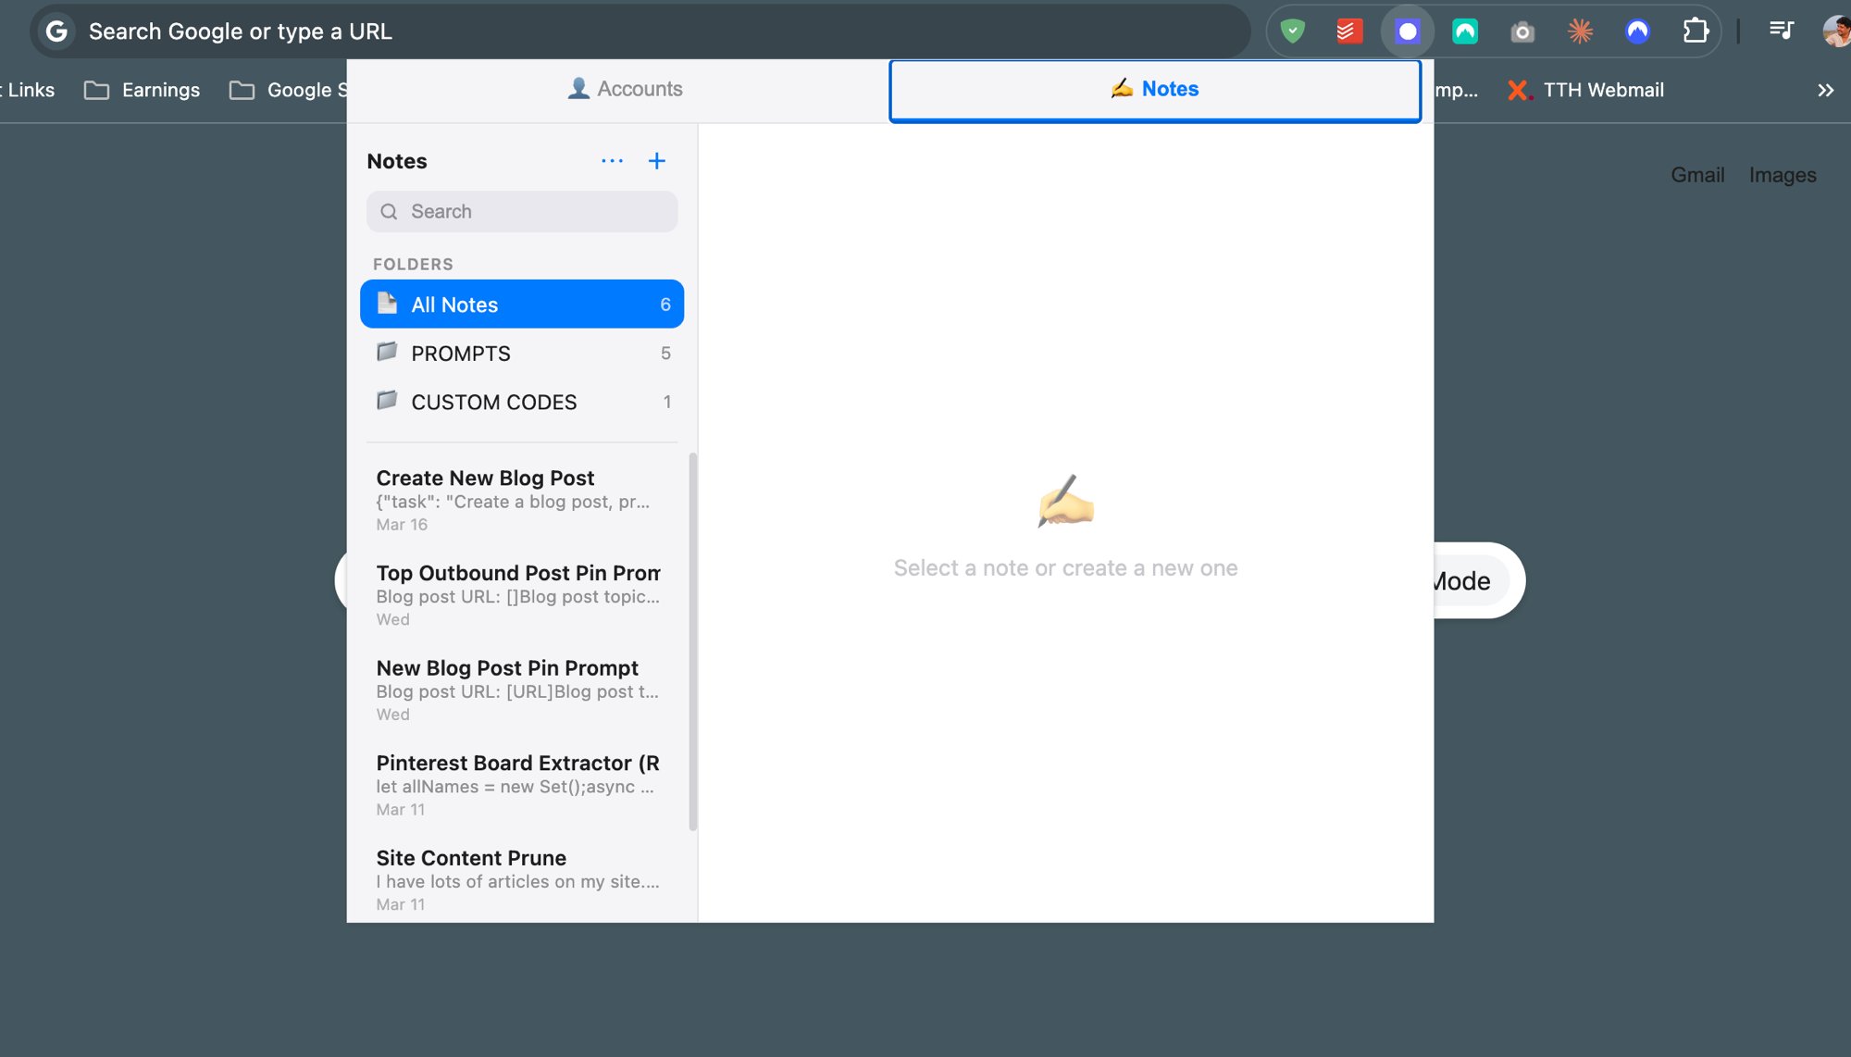
Task: Click the green shield extension icon
Action: point(1292,31)
